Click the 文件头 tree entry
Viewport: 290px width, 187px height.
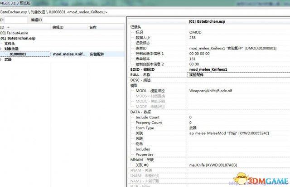click(10, 44)
